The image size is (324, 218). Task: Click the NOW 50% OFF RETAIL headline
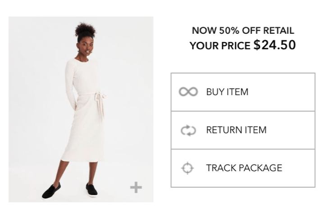coord(243,31)
